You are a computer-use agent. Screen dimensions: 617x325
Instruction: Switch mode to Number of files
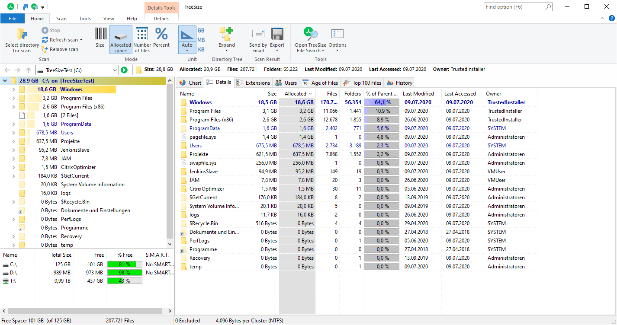click(142, 40)
